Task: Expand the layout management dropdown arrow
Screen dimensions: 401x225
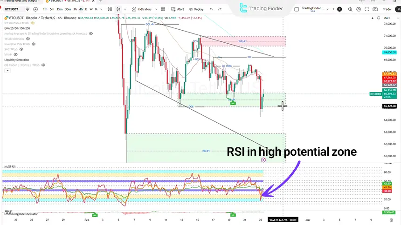Action: pos(328,9)
